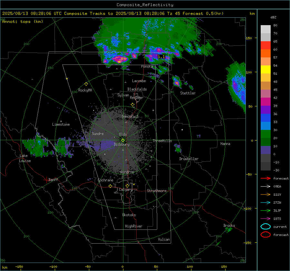Viewport: 290px width, 271px height.
Task: Click the Ponoka town label
Action: point(147,66)
